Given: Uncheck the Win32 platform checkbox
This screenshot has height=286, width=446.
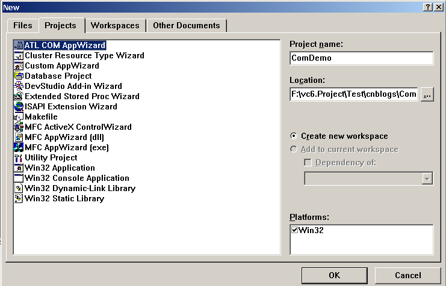Looking at the screenshot, I should point(295,230).
